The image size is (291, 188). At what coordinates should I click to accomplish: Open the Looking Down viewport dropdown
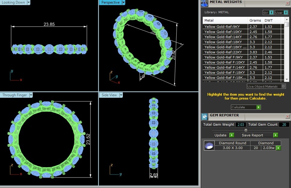tap(29, 2)
